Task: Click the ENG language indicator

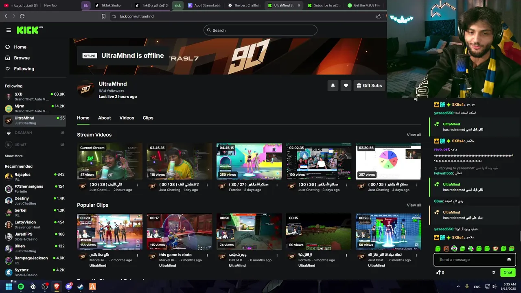Action: point(477,286)
